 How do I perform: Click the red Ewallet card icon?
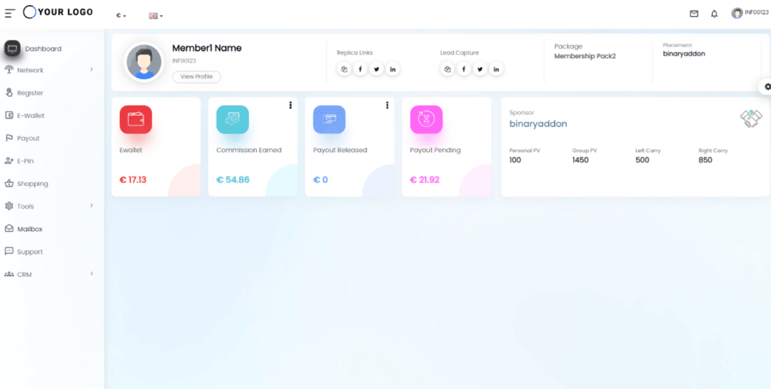[136, 120]
